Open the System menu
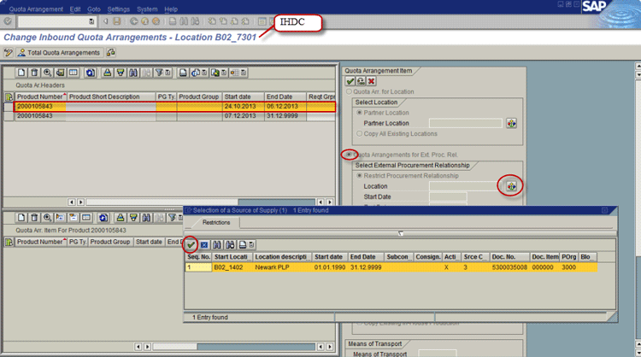The height and width of the screenshot is (357, 641). (147, 9)
